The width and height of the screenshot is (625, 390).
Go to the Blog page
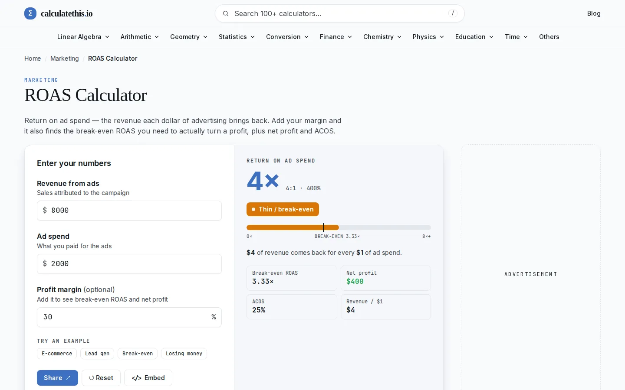[594, 13]
